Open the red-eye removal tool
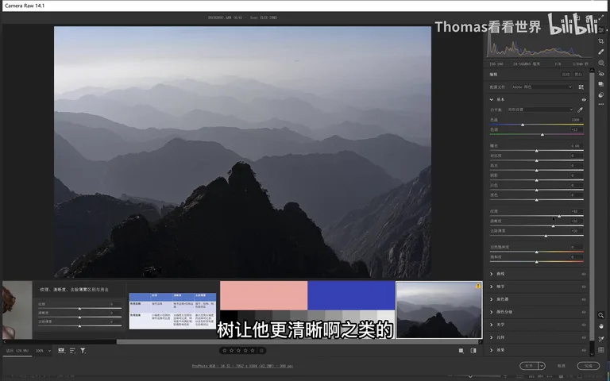This screenshot has width=610, height=381. tap(601, 74)
